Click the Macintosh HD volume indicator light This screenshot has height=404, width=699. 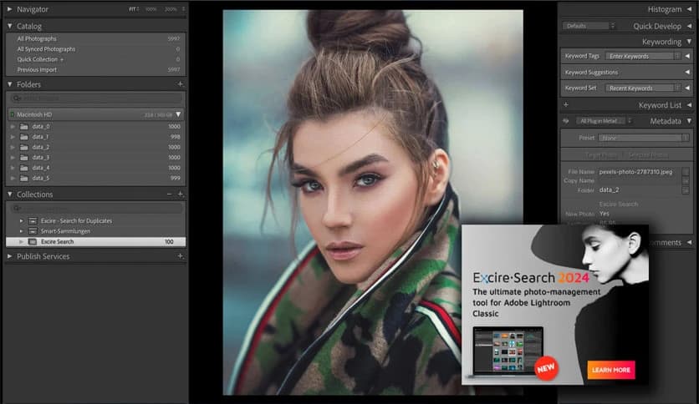click(12, 115)
